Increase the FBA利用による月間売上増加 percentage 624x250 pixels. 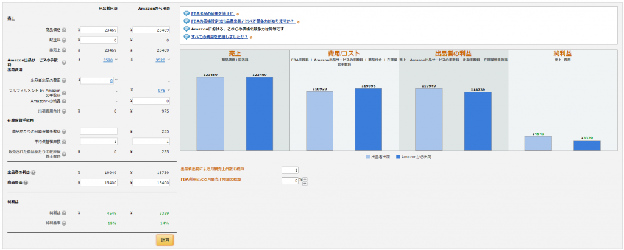point(305,178)
